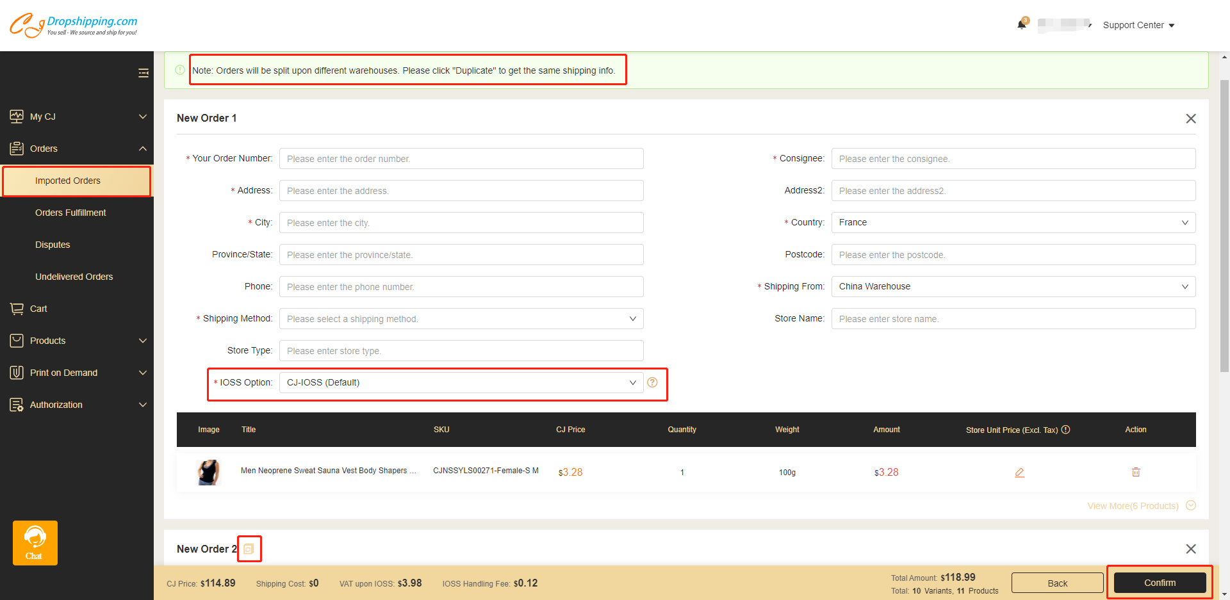
Task: Open the Disputes menu item
Action: (53, 245)
